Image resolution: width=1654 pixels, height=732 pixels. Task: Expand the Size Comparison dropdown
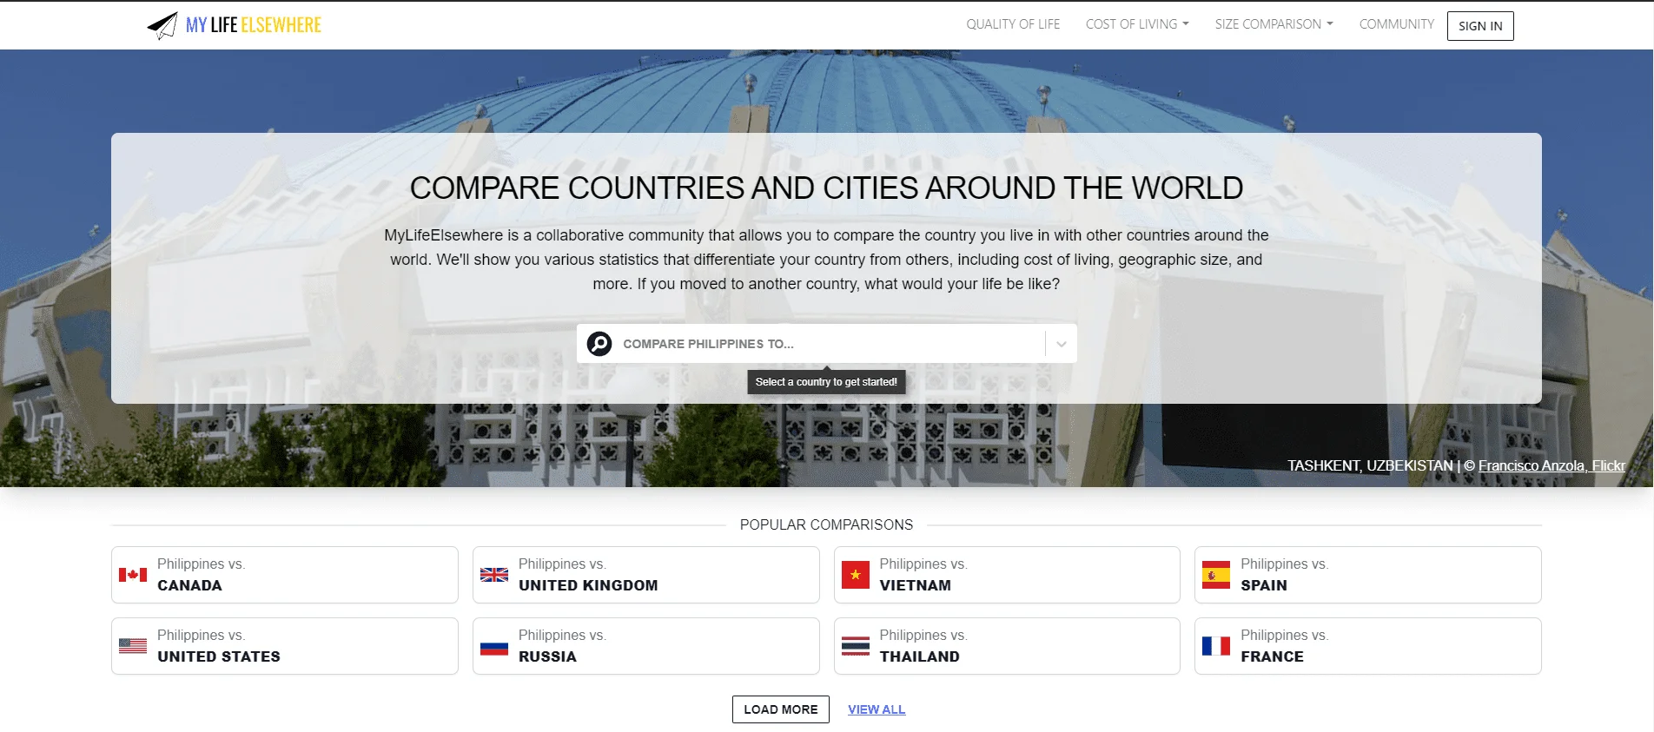[x=1274, y=24]
